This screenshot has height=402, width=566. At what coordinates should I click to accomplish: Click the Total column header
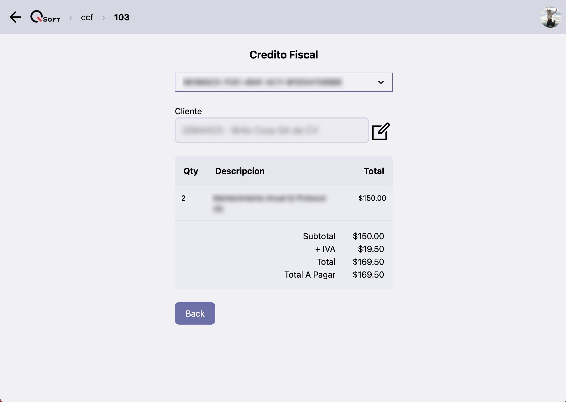click(x=374, y=171)
